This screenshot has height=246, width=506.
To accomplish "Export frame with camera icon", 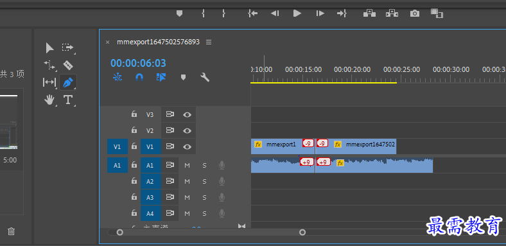I will click(x=415, y=13).
